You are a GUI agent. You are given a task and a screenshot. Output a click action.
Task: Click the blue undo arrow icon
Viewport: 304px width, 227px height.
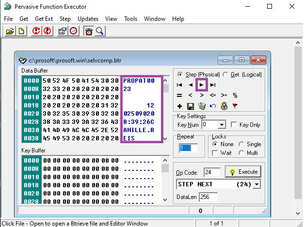point(213,106)
